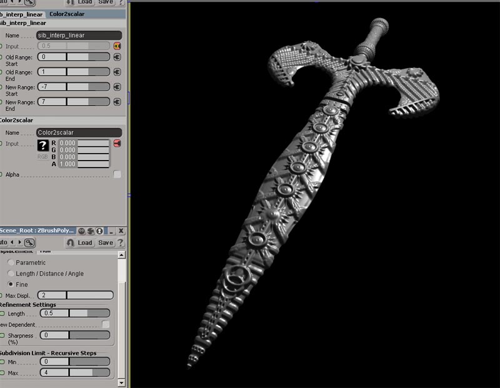The width and height of the screenshot is (500, 388).
Task: Click the A channel slider
Action: pos(93,164)
